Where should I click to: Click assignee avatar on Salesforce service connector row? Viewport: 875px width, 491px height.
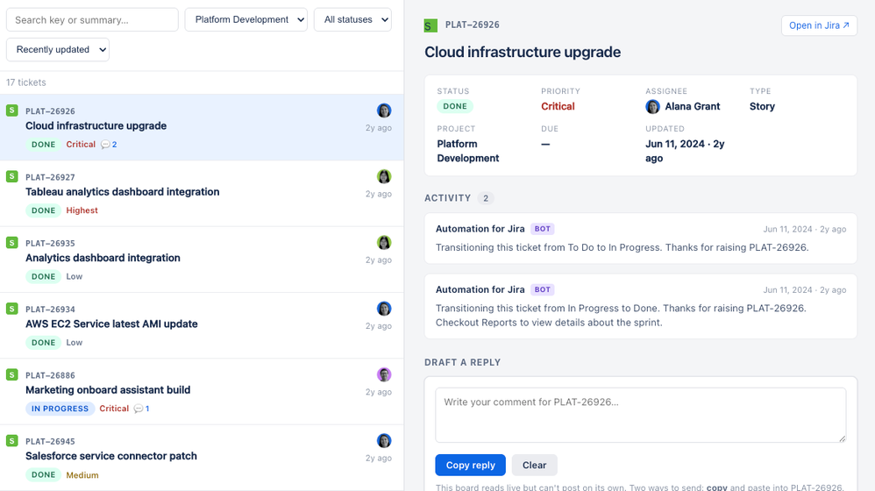click(384, 441)
